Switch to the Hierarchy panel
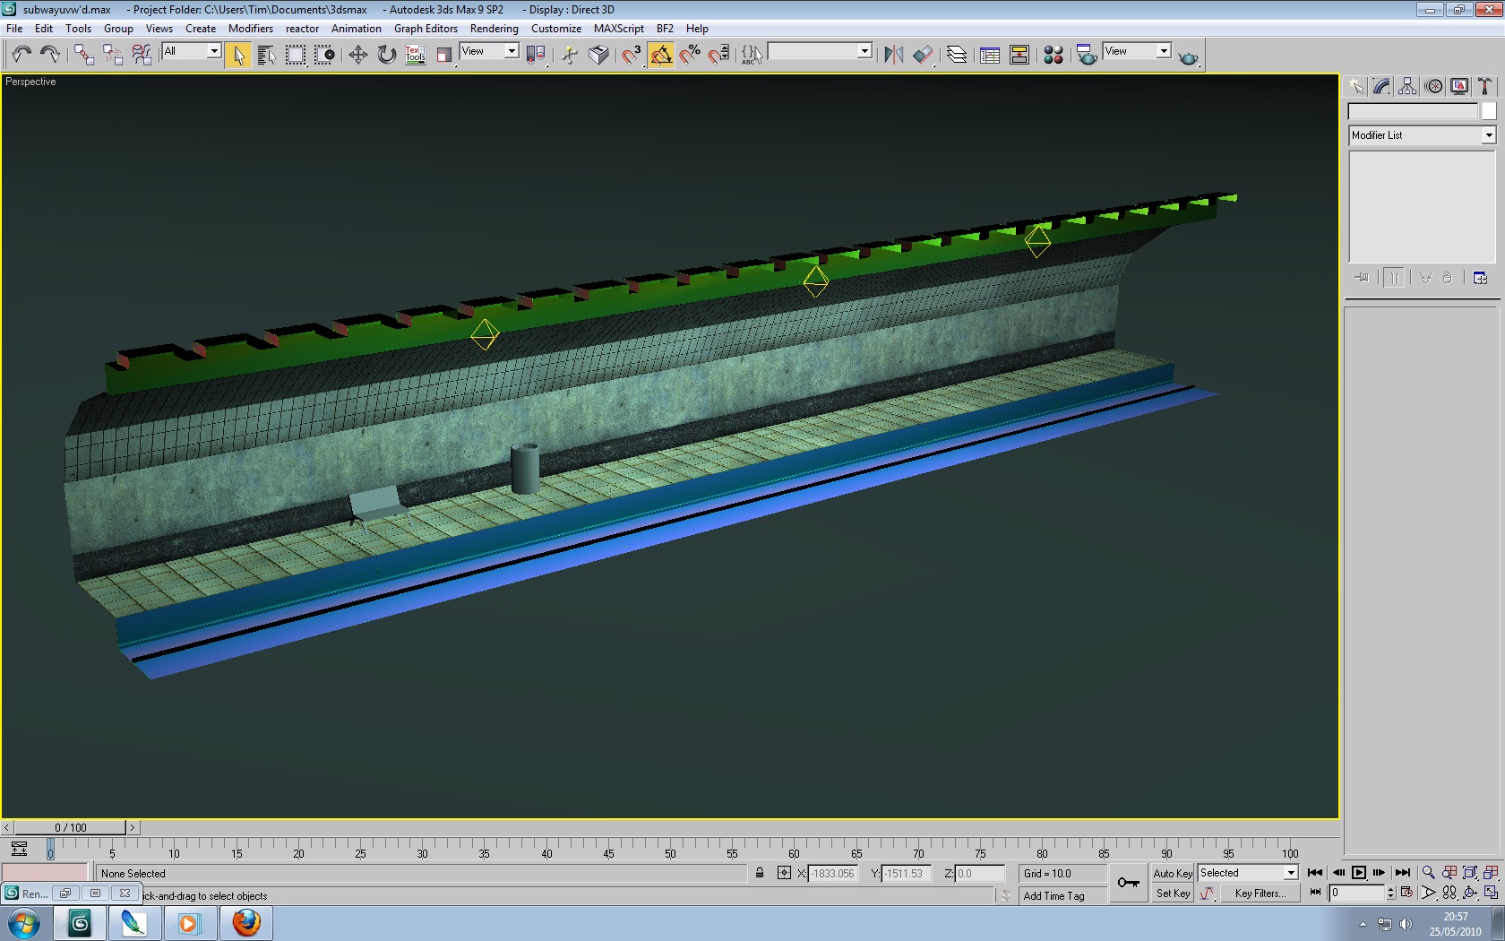 [1407, 86]
